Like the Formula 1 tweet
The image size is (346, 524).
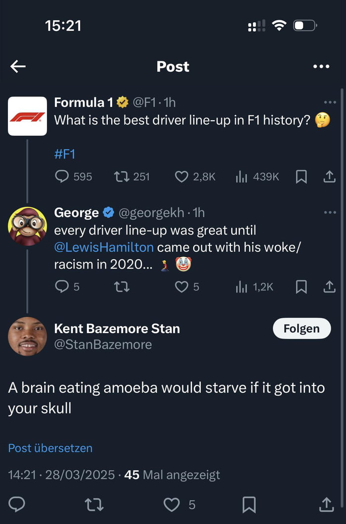182,177
